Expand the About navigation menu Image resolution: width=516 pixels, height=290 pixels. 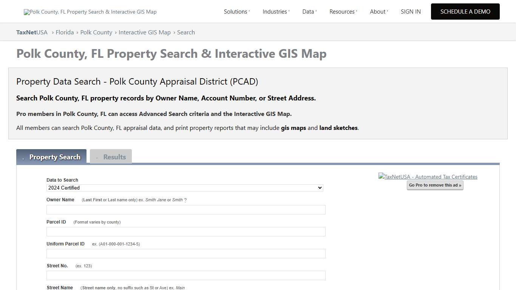coord(379,11)
